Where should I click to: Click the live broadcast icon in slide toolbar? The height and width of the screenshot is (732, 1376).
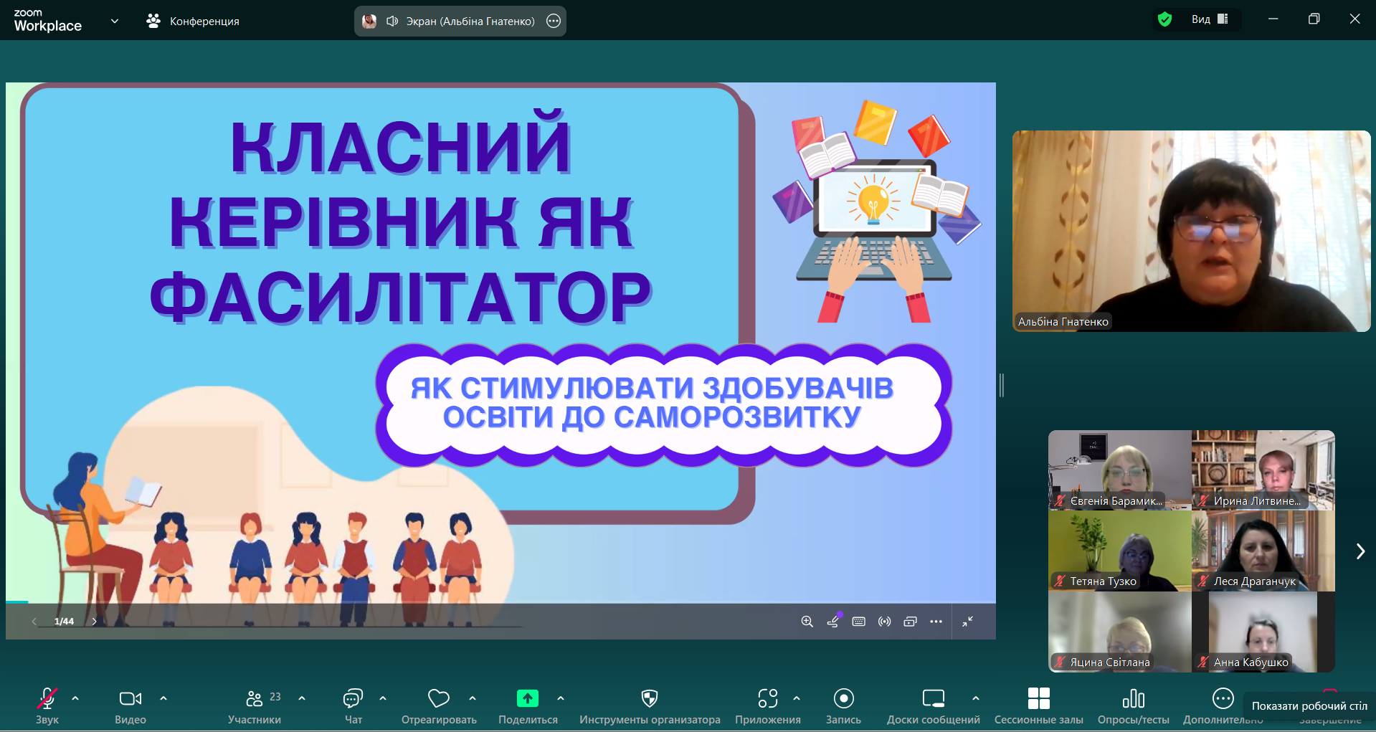tap(884, 622)
